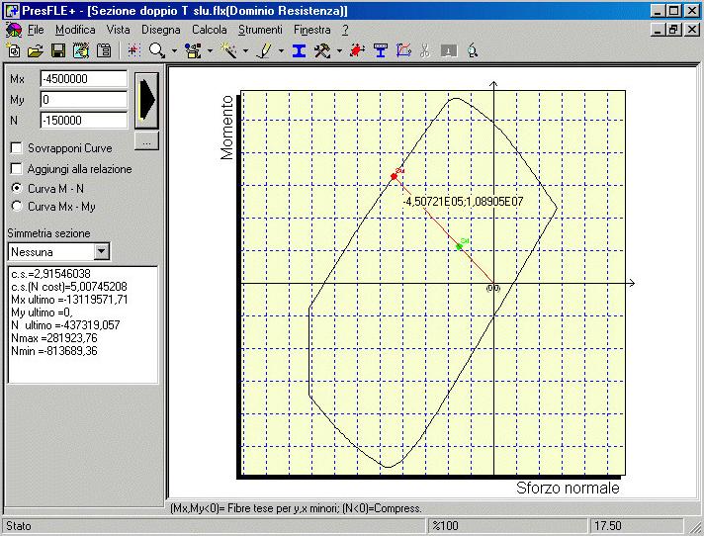This screenshot has height=536, width=704.
Task: Select the Curva Mx - My radio button
Action: click(x=16, y=206)
